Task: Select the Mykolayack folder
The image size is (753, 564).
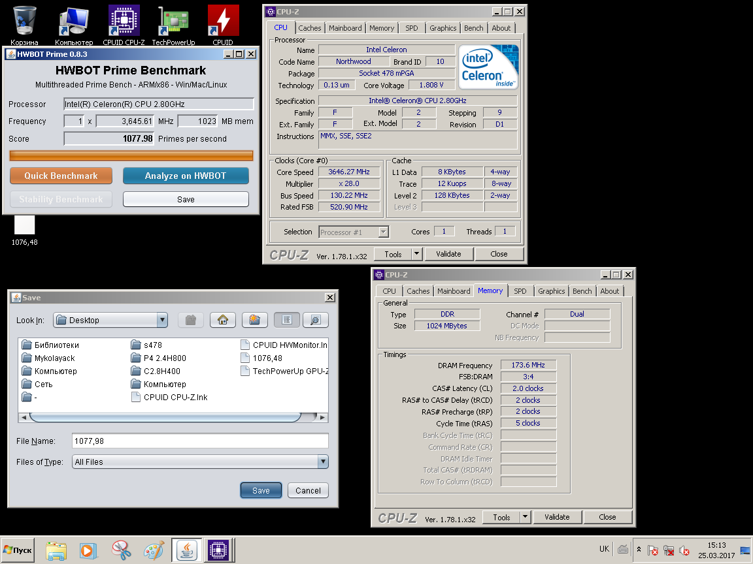Action: coord(48,358)
